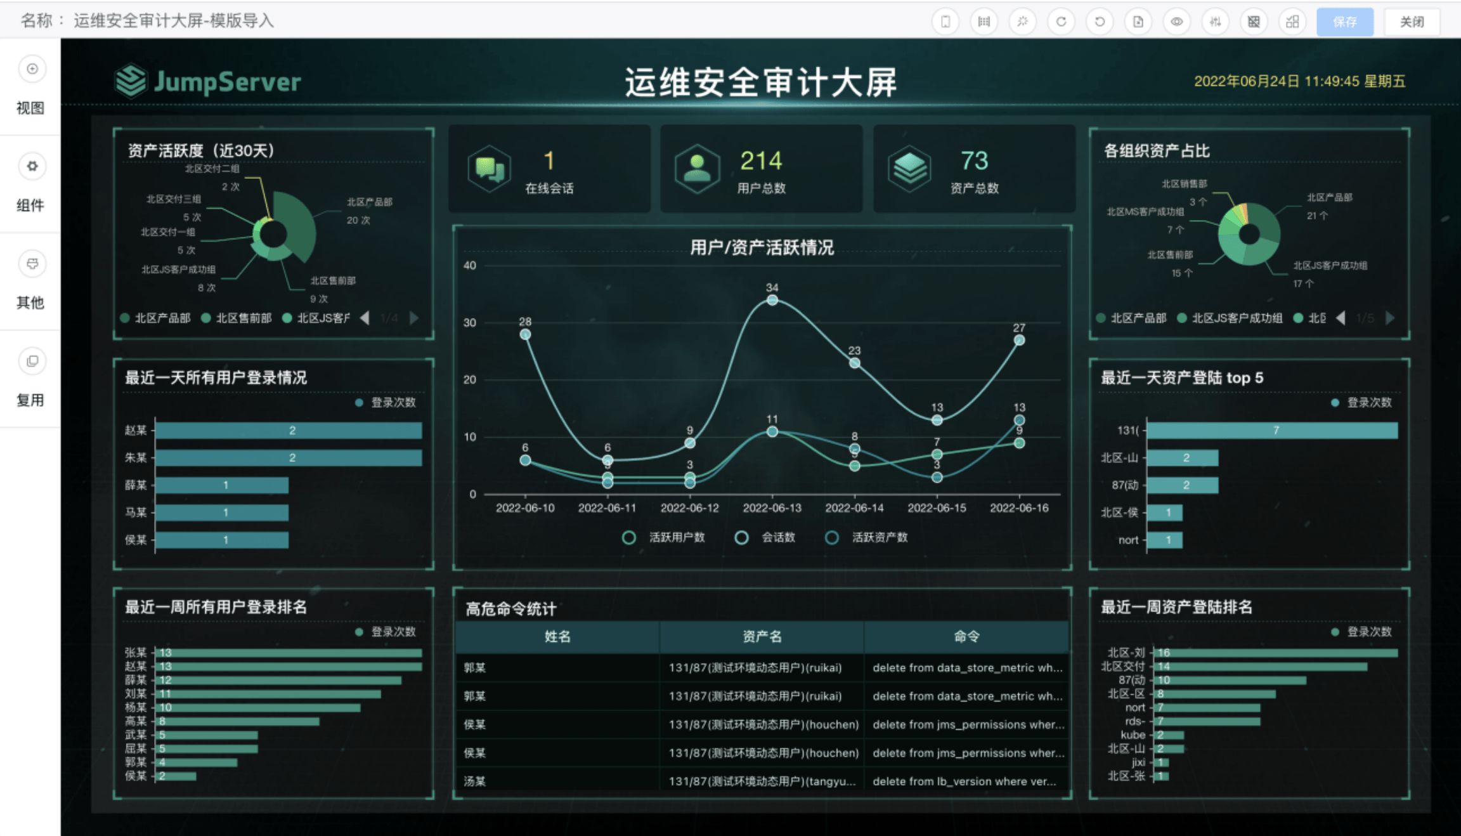Image resolution: width=1461 pixels, height=836 pixels.
Task: Click the previous arrow in 资产活跃度 legend
Action: click(363, 318)
